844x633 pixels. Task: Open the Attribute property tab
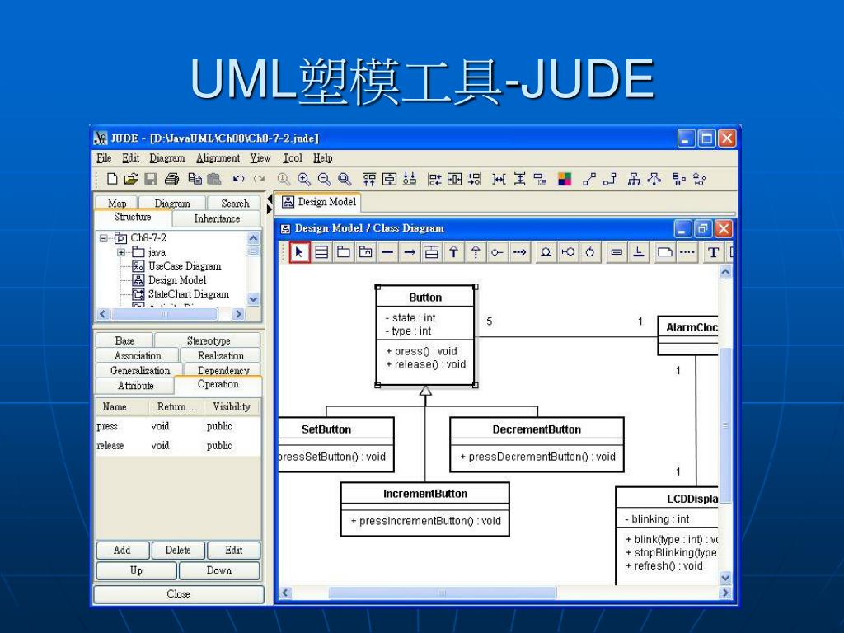[x=135, y=386]
